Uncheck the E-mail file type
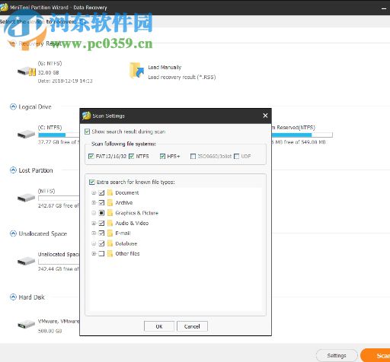The height and width of the screenshot is (362, 390). (101, 233)
